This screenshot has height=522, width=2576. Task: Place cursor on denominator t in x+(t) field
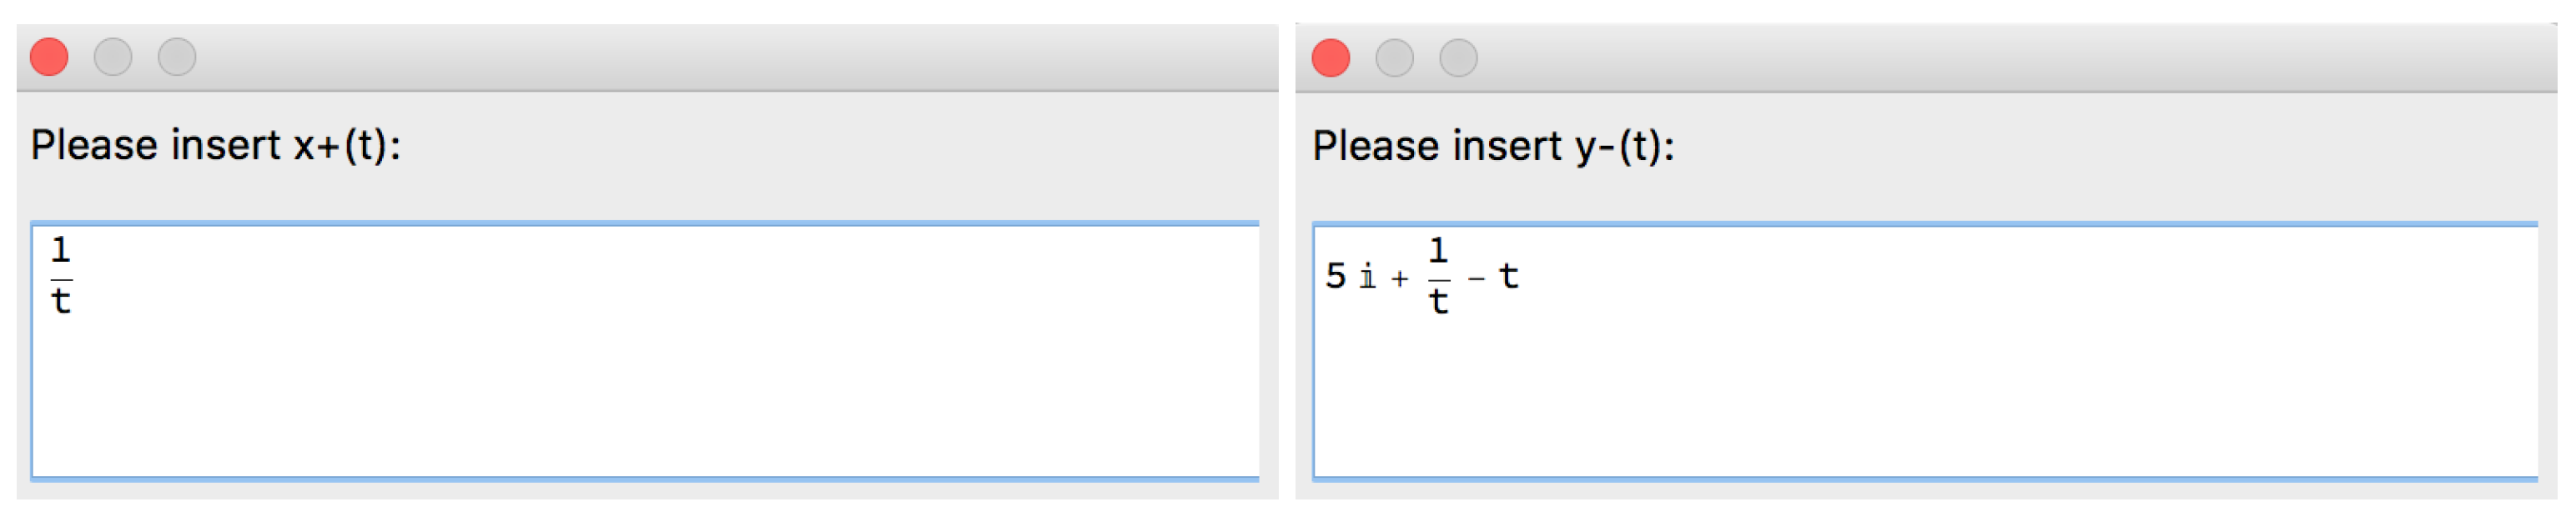point(61,301)
